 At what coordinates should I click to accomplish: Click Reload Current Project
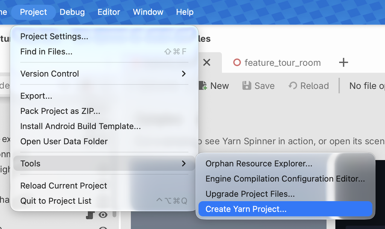pyautogui.click(x=104, y=186)
